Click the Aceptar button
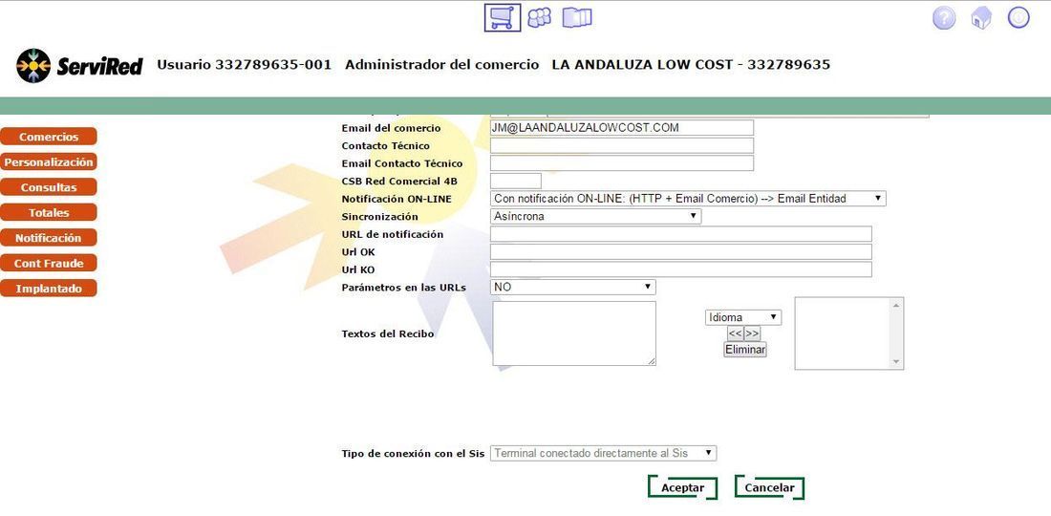The width and height of the screenshot is (1051, 516). click(x=682, y=488)
